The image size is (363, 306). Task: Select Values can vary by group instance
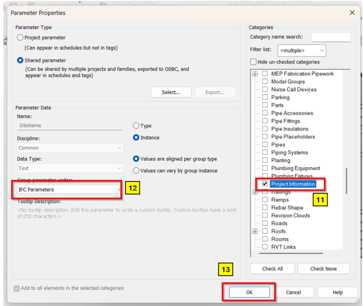tap(136, 171)
